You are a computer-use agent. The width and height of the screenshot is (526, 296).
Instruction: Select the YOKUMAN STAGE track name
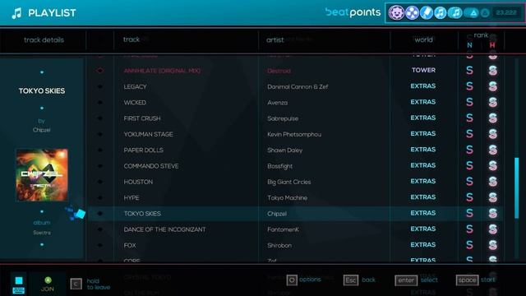[148, 134]
